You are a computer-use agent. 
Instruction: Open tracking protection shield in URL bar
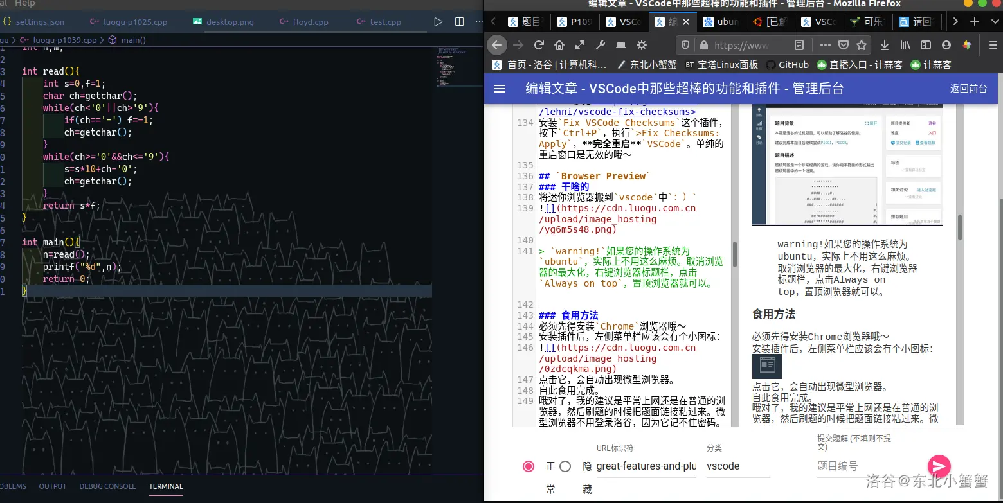685,45
